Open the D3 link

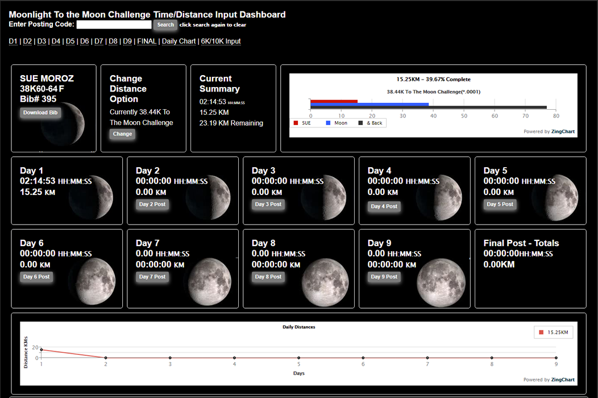pyautogui.click(x=41, y=41)
